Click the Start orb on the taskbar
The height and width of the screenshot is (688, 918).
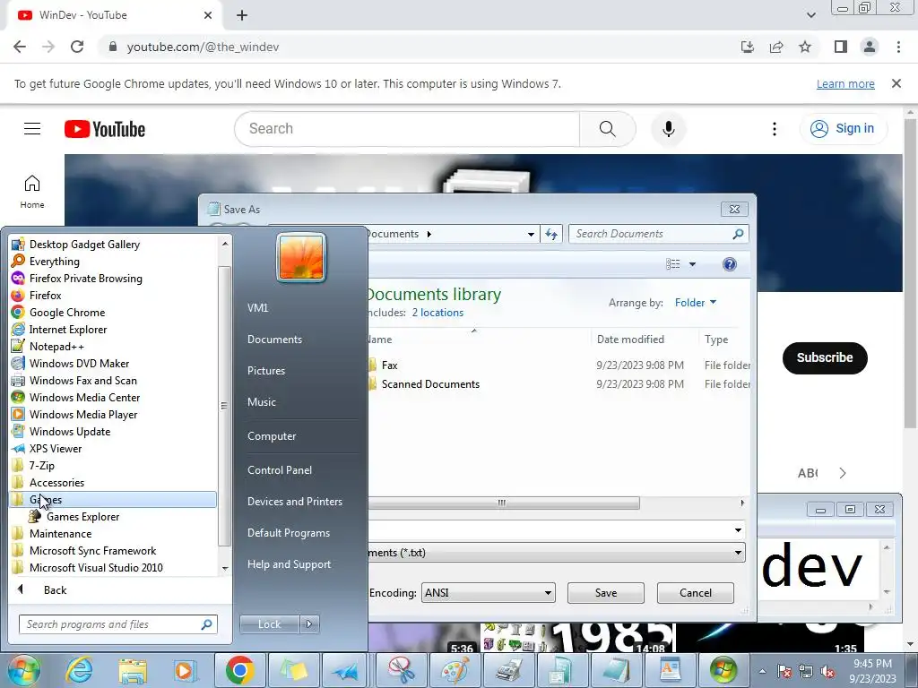pyautogui.click(x=23, y=670)
